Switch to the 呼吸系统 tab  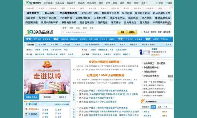click(42, 45)
